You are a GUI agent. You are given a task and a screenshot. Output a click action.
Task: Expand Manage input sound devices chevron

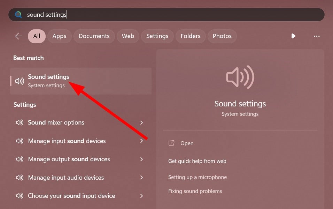click(x=141, y=141)
